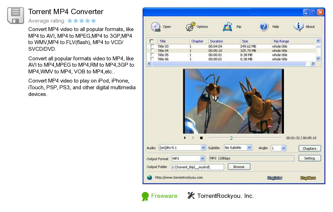Viewport: 333px width, 212px height.
Task: Click the Output Folder path field
Action: click(198, 167)
